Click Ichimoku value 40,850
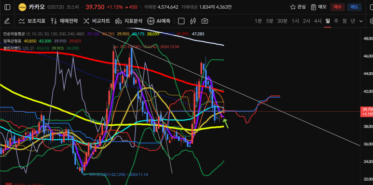Image resolution: width=373 pixels, height=185 pixels. coord(30,41)
